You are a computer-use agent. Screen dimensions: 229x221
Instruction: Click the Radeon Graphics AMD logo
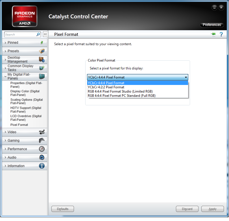(25, 16)
